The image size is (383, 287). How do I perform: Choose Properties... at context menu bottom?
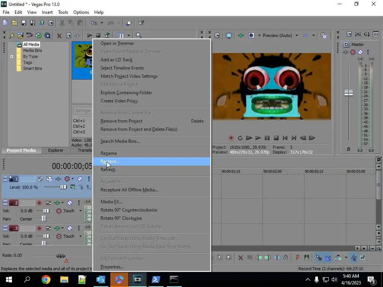151,267
